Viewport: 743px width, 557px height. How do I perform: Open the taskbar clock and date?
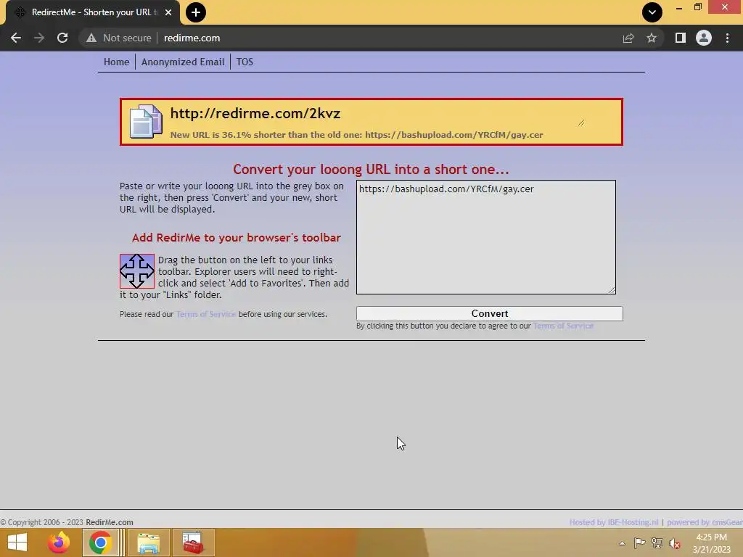point(711,543)
